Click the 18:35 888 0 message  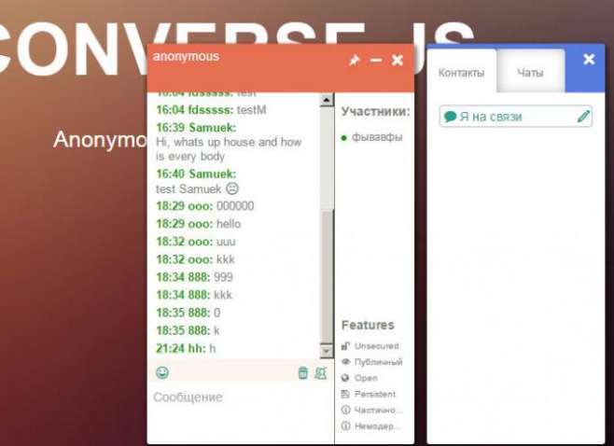coord(188,313)
